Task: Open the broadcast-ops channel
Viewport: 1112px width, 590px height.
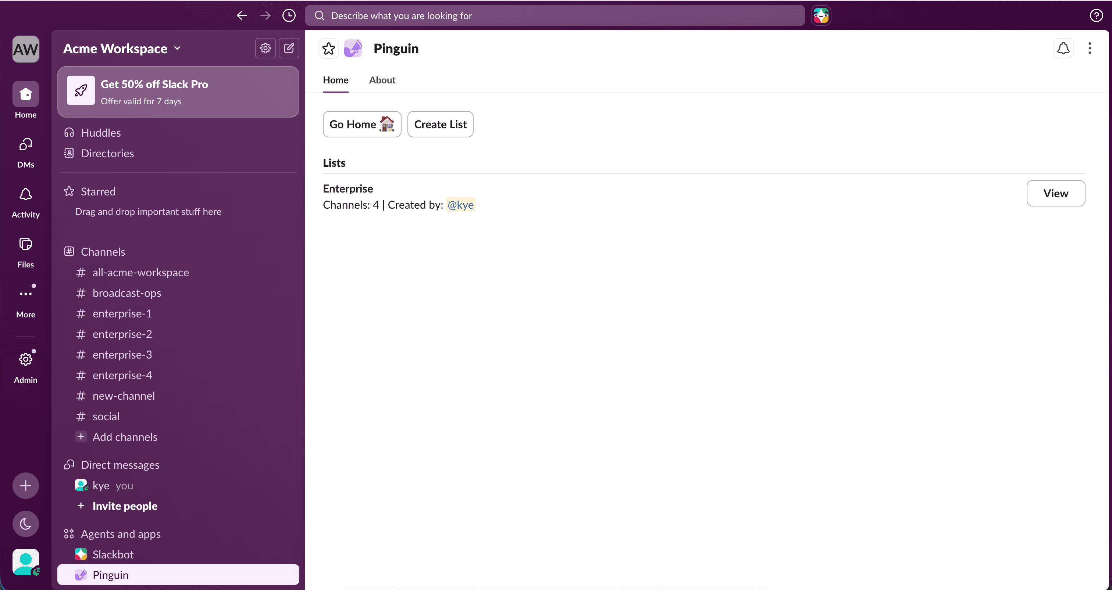Action: [178, 293]
